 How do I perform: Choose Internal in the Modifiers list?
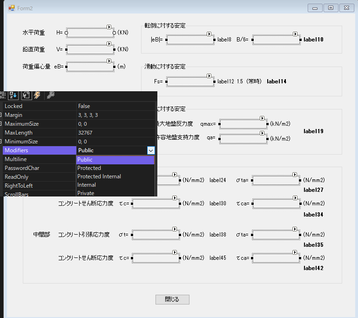tap(115, 185)
